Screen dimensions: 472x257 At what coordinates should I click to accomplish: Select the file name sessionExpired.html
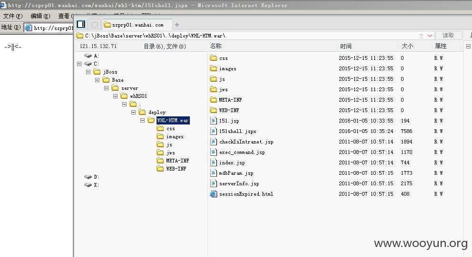coord(246,194)
